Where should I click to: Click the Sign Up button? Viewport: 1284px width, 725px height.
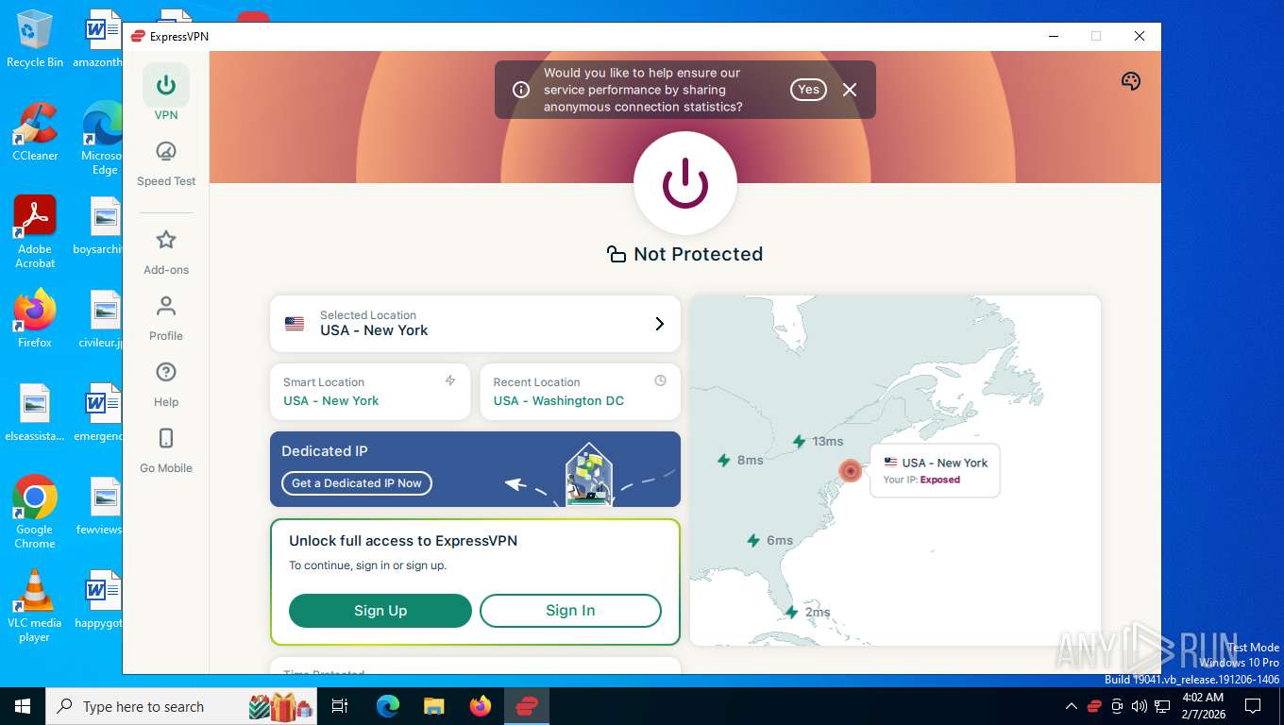[380, 611]
